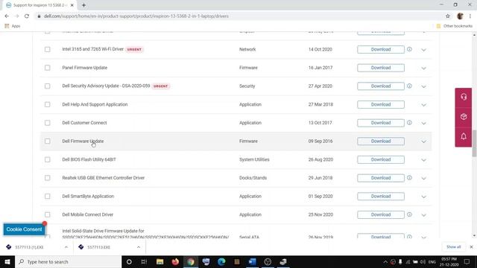The image size is (477, 268).
Task: Close the downloads bar
Action: point(471,247)
